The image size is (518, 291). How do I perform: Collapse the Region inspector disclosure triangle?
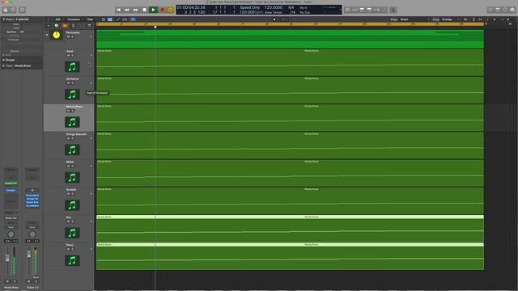(x=3, y=19)
